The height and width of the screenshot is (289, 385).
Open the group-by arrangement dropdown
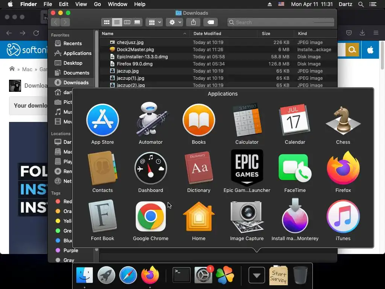coord(154,22)
